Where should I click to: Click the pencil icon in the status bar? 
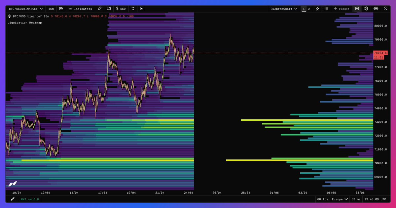(13, 199)
